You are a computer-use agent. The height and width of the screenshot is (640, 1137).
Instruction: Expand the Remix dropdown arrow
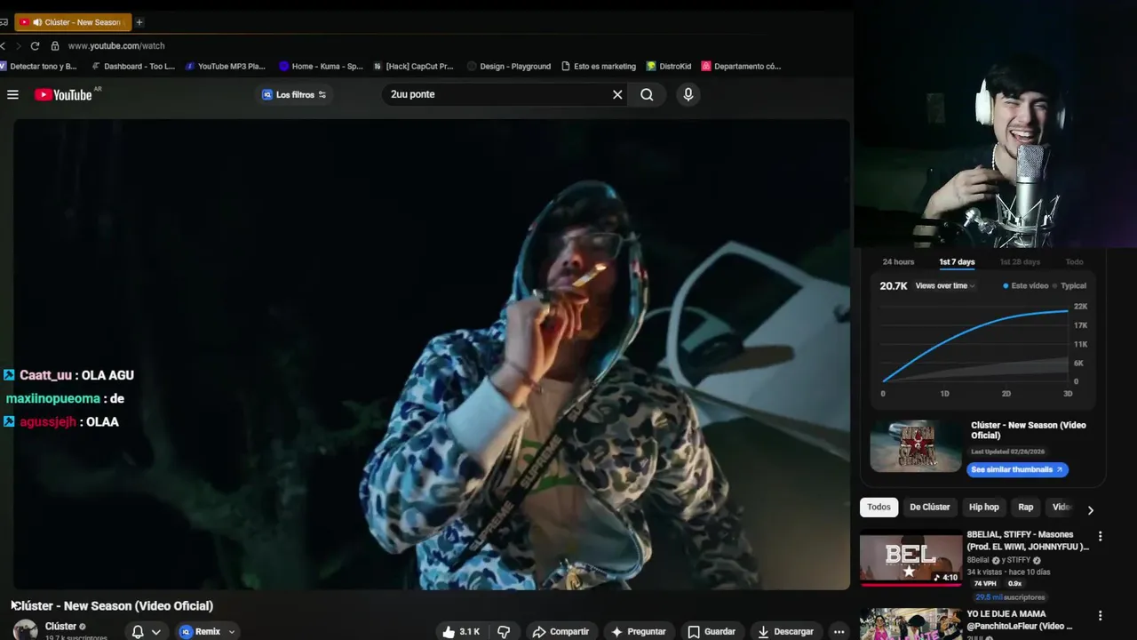232,632
